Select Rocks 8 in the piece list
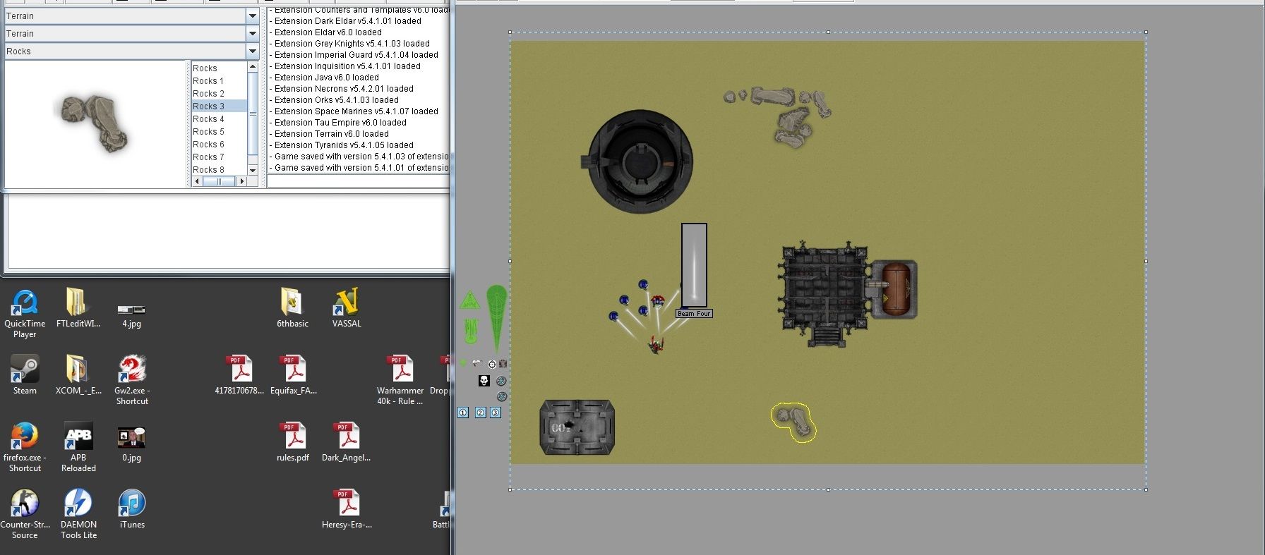The height and width of the screenshot is (555, 1265). coord(219,170)
